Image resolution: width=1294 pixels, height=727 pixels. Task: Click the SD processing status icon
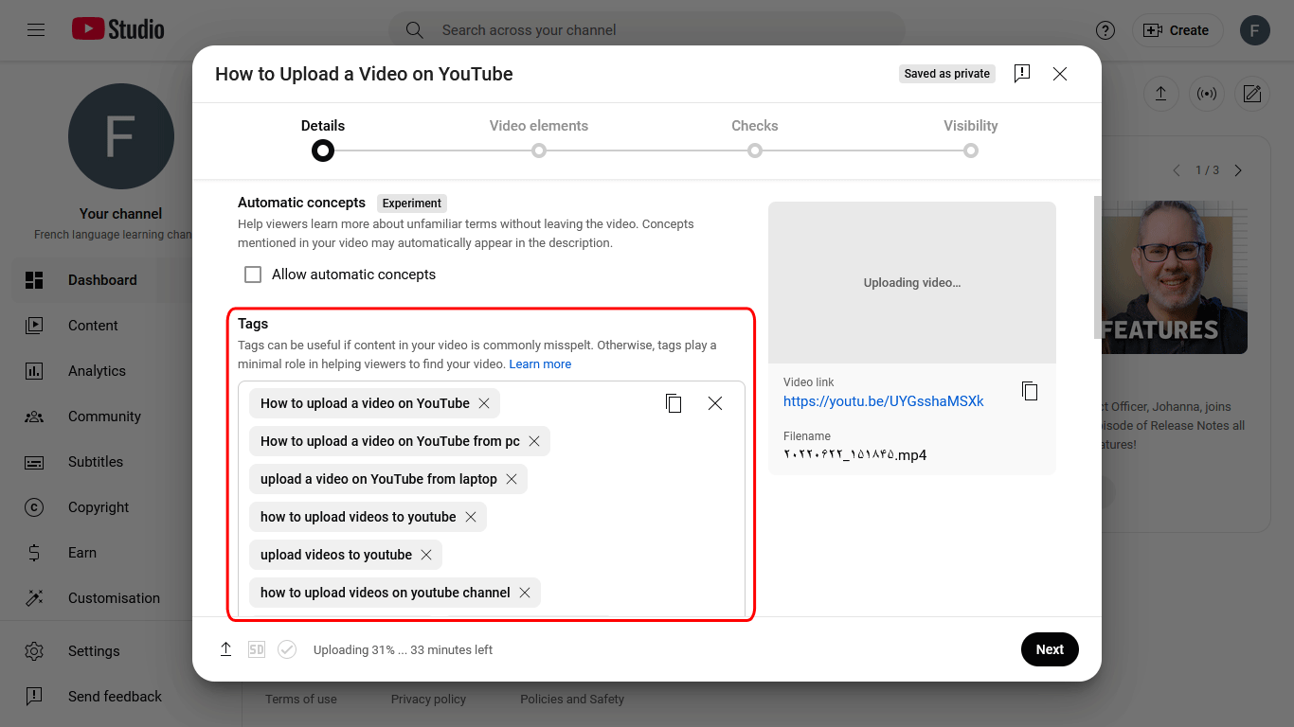pos(257,649)
